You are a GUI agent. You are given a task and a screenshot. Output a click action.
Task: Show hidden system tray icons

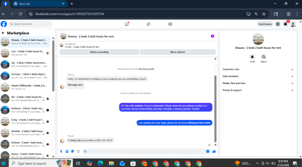click(x=257, y=163)
